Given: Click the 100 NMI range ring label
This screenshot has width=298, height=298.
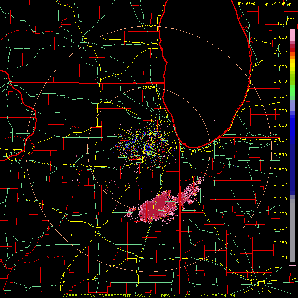Looking at the screenshot, I should (148, 26).
